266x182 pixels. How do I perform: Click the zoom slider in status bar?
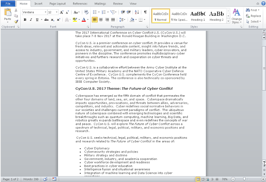244,179
